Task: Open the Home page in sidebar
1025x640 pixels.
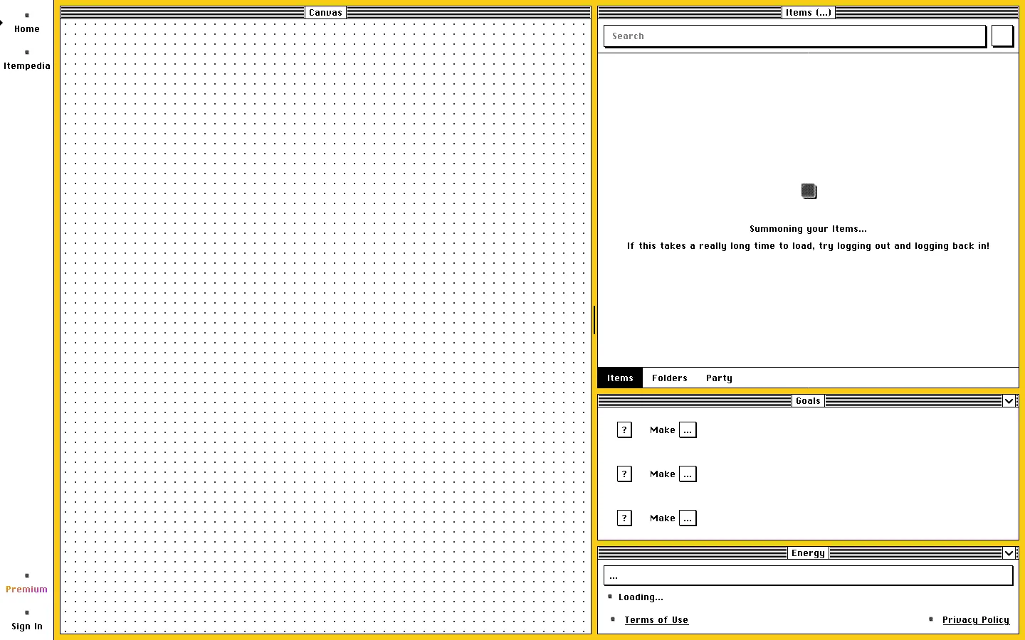Action: (x=26, y=23)
